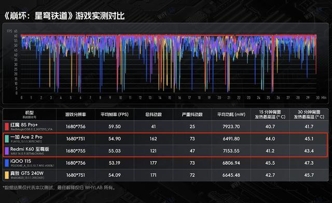Select the 30 Min label on chart axis
The width and height of the screenshot is (332, 203).
pos(321,98)
